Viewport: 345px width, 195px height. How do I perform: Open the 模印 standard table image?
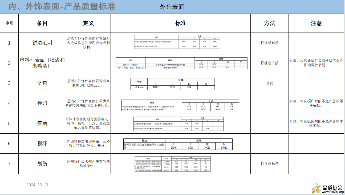click(180, 105)
